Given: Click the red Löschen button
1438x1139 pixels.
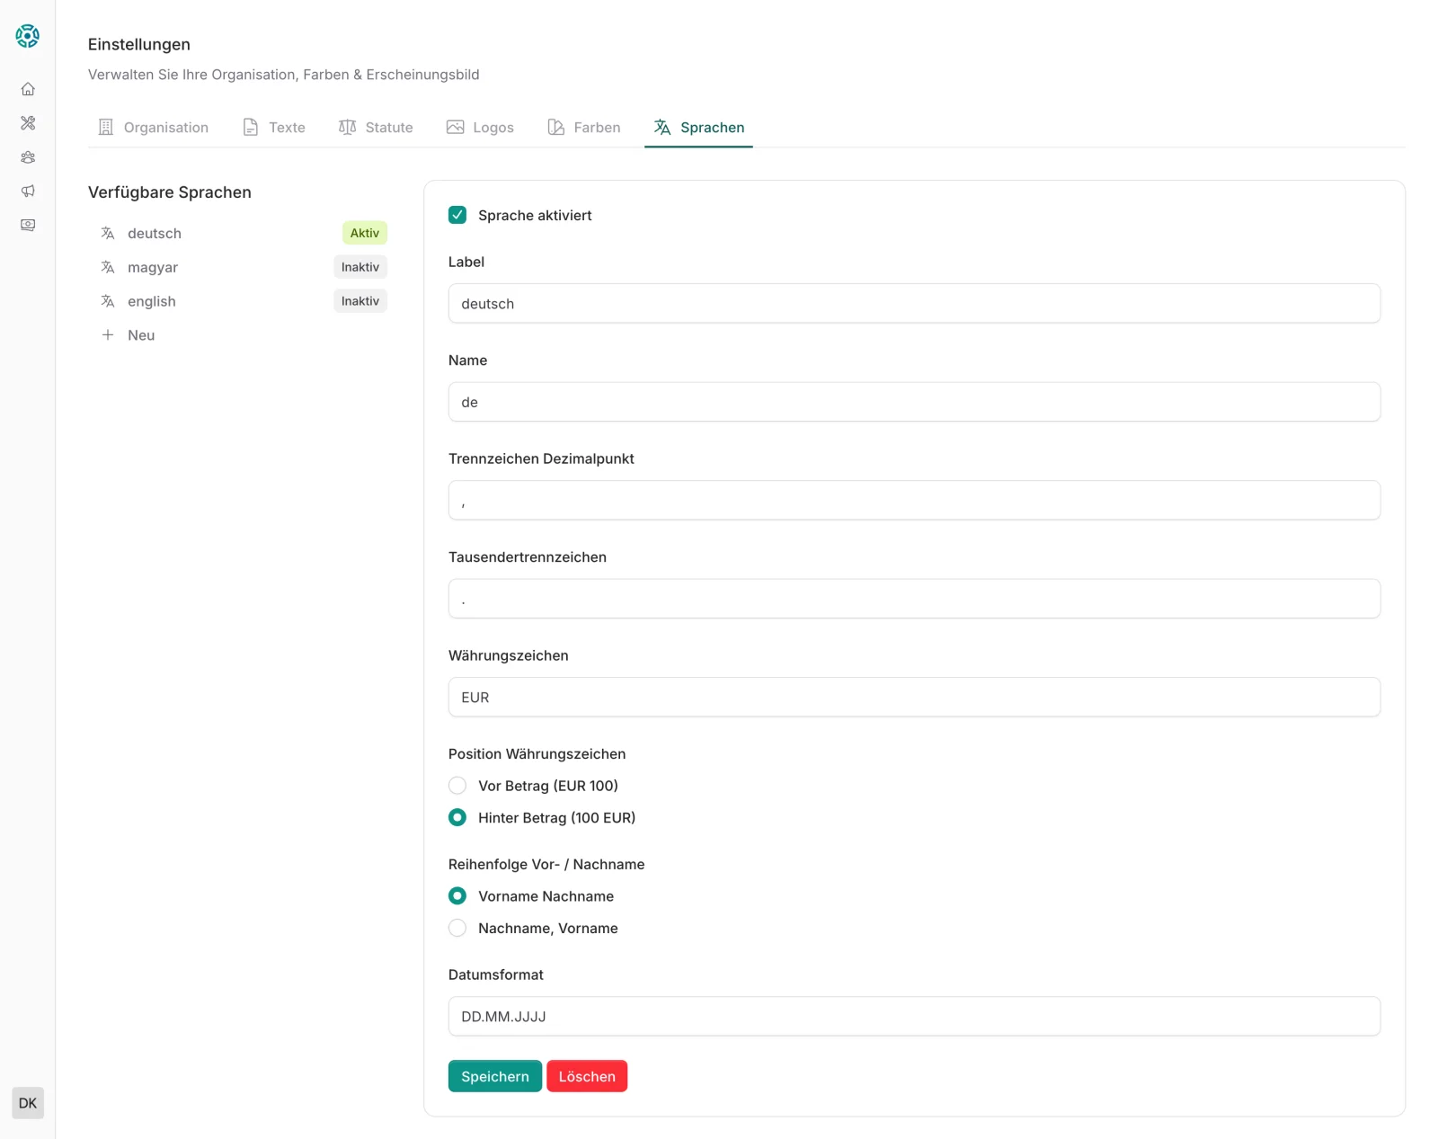Looking at the screenshot, I should tap(587, 1076).
